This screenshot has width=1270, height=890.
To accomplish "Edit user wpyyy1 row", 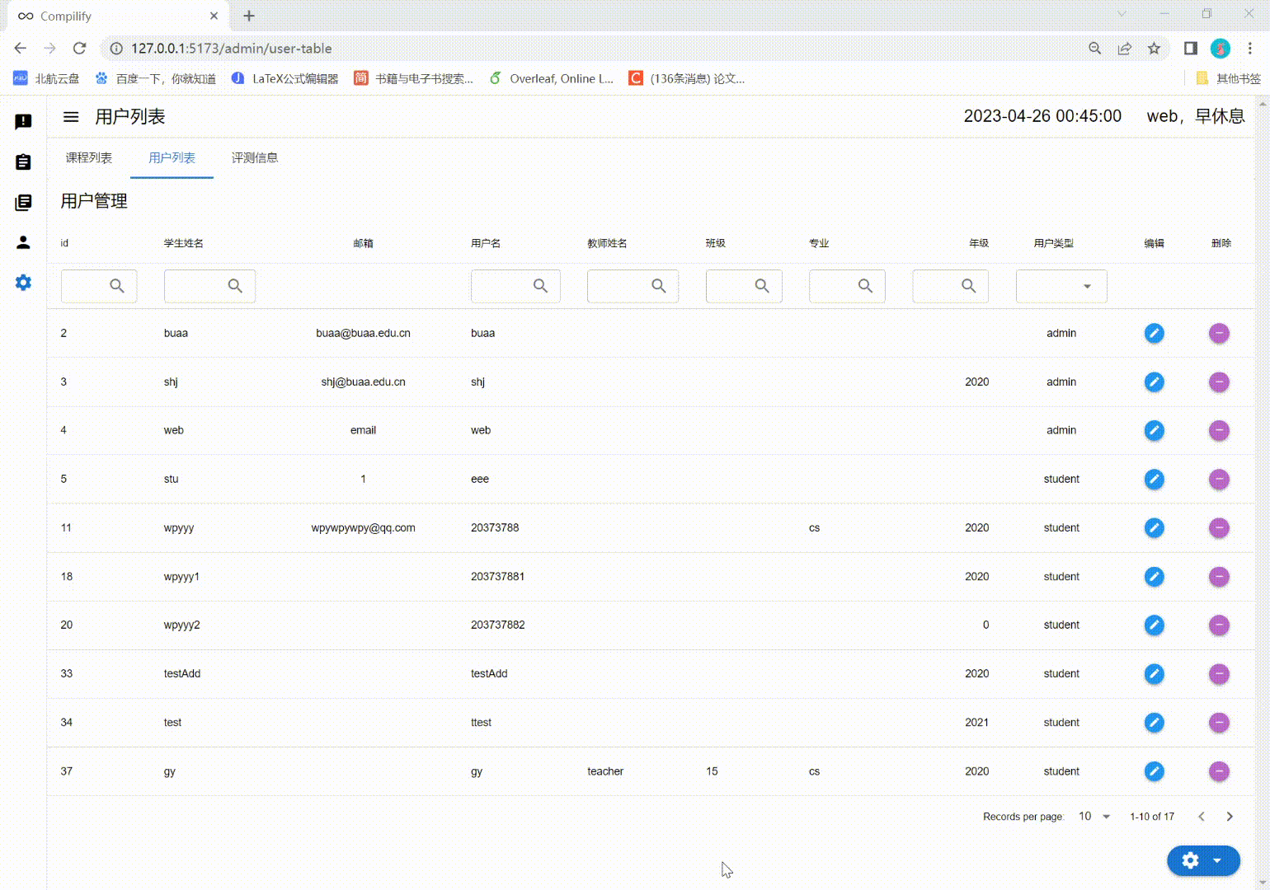I will [1154, 576].
